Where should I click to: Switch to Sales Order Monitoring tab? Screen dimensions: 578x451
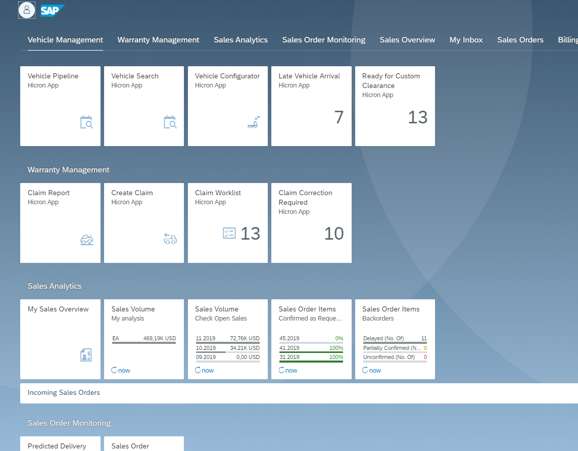tap(324, 40)
